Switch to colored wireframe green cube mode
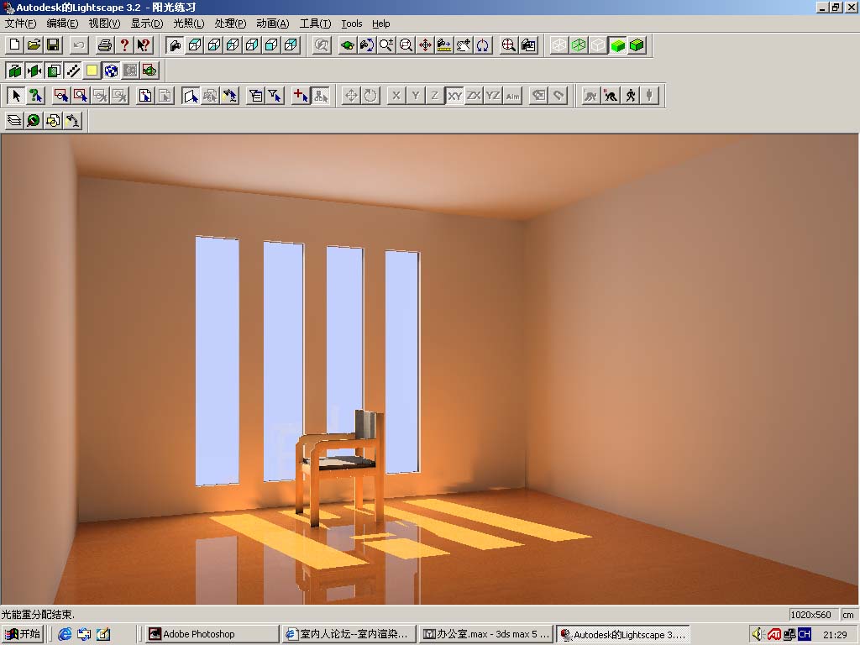The image size is (860, 645). pyautogui.click(x=579, y=45)
